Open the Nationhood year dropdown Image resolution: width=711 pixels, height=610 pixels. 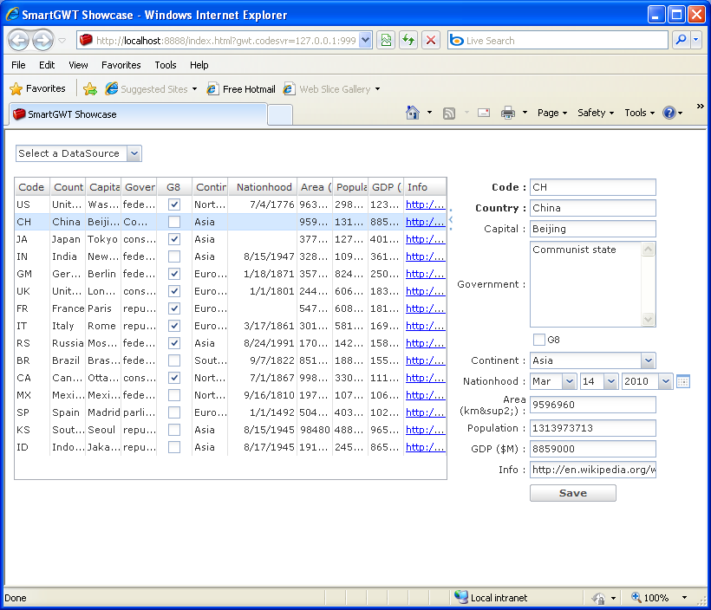click(665, 381)
